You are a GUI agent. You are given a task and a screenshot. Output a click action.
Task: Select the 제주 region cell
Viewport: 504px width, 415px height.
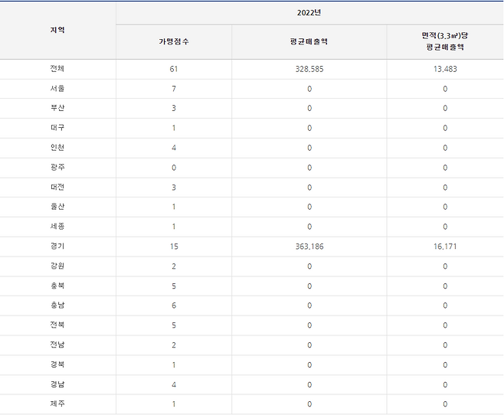57,404
